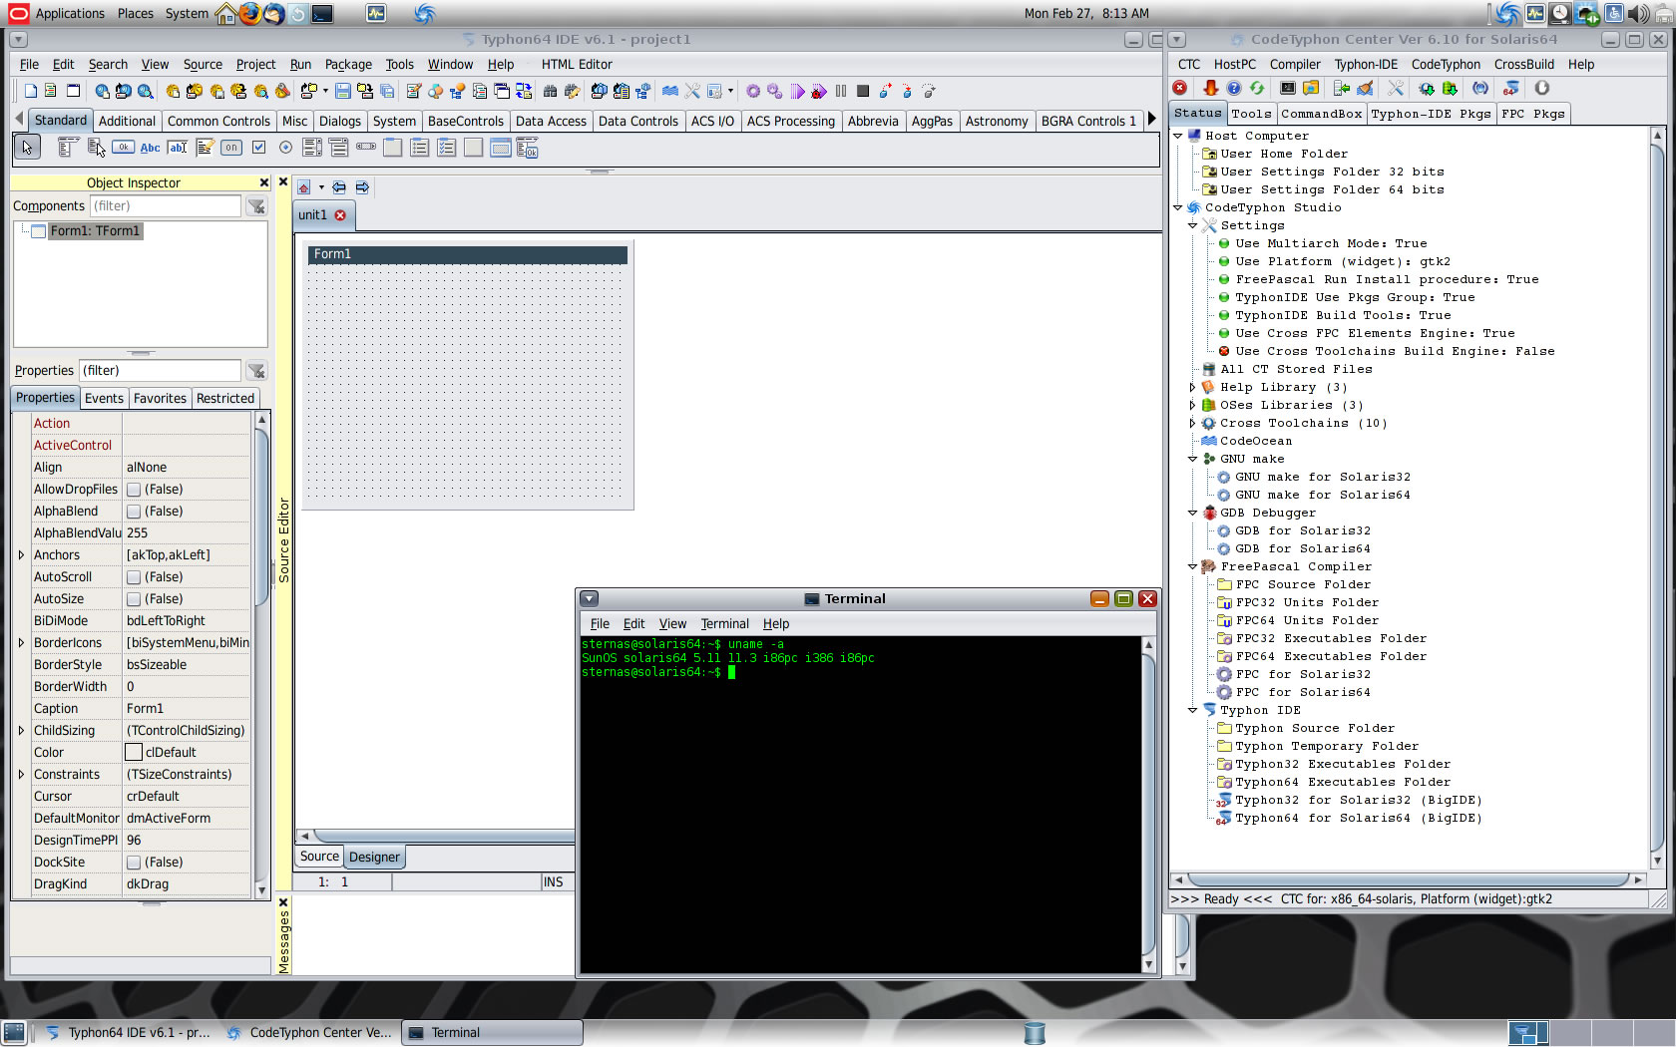Click the Save icon in Typhon IDE toolbar
This screenshot has height=1047, width=1676.
[343, 91]
